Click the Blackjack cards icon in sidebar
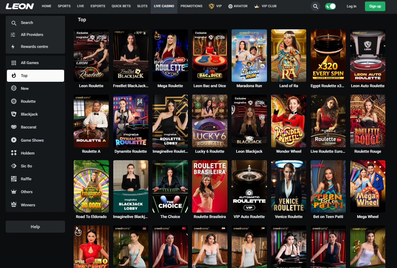The image size is (397, 268). (x=13, y=114)
